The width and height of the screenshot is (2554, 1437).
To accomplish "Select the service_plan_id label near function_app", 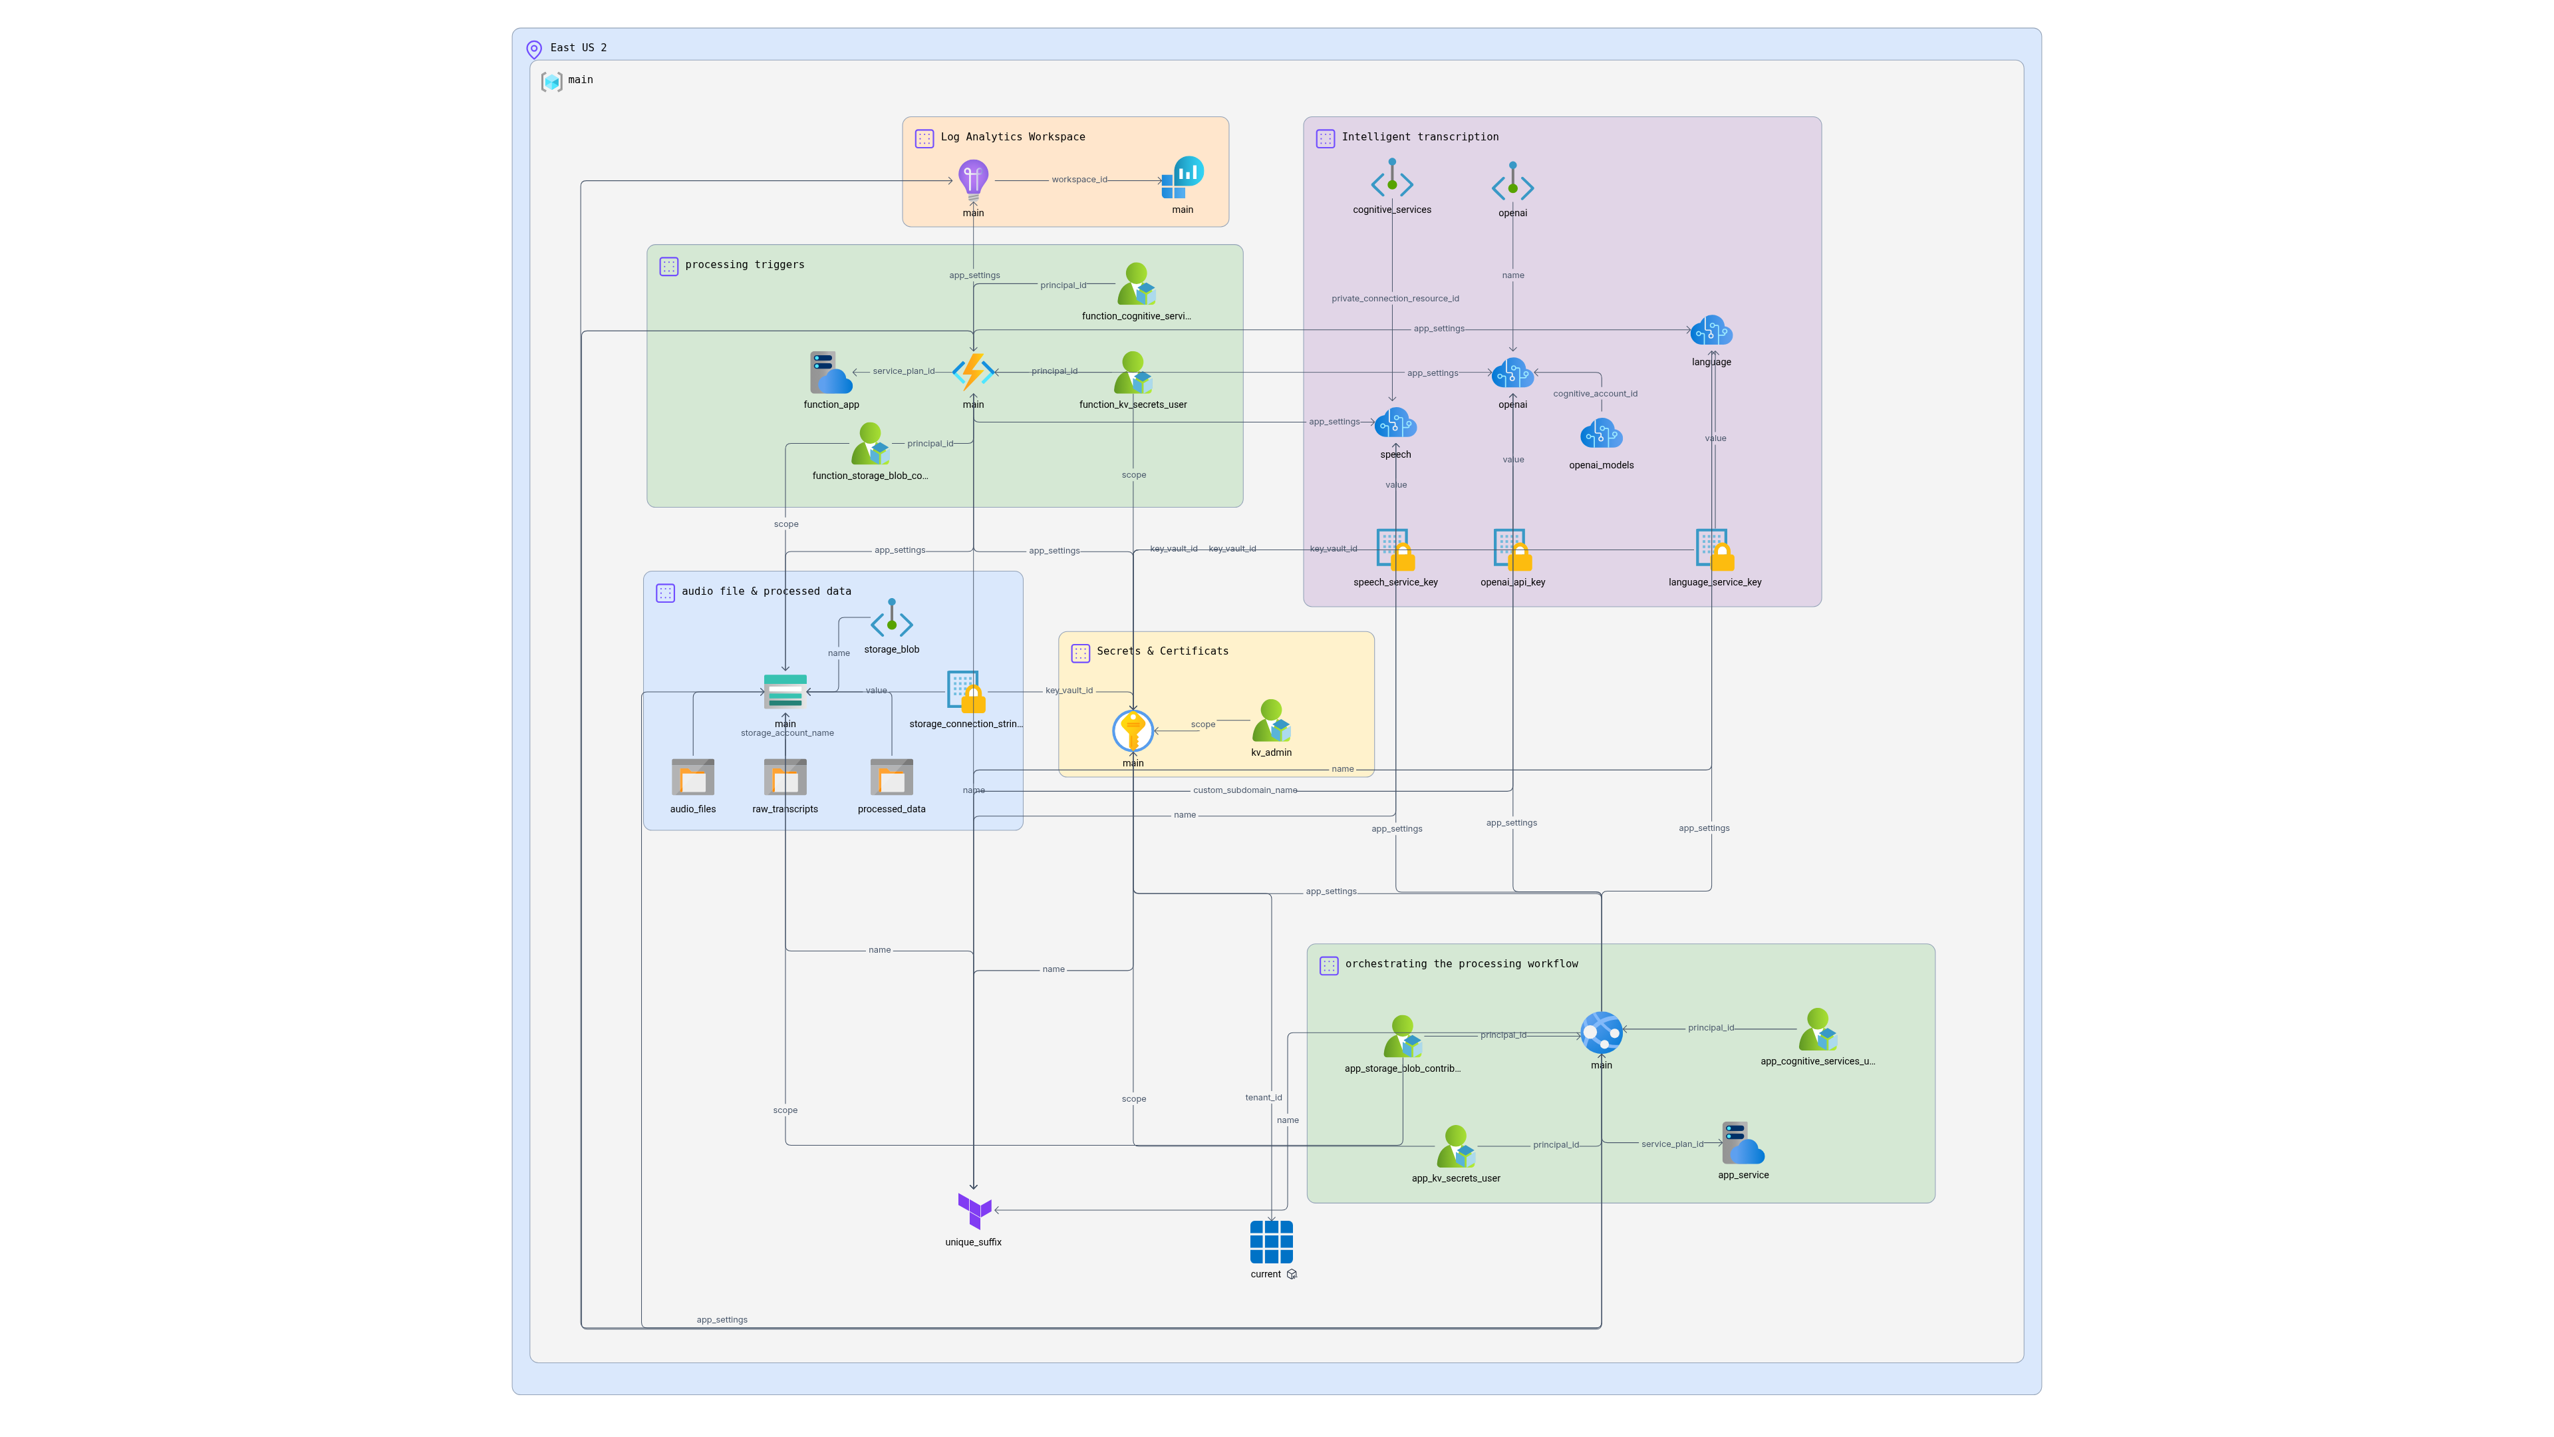I will click(x=903, y=372).
